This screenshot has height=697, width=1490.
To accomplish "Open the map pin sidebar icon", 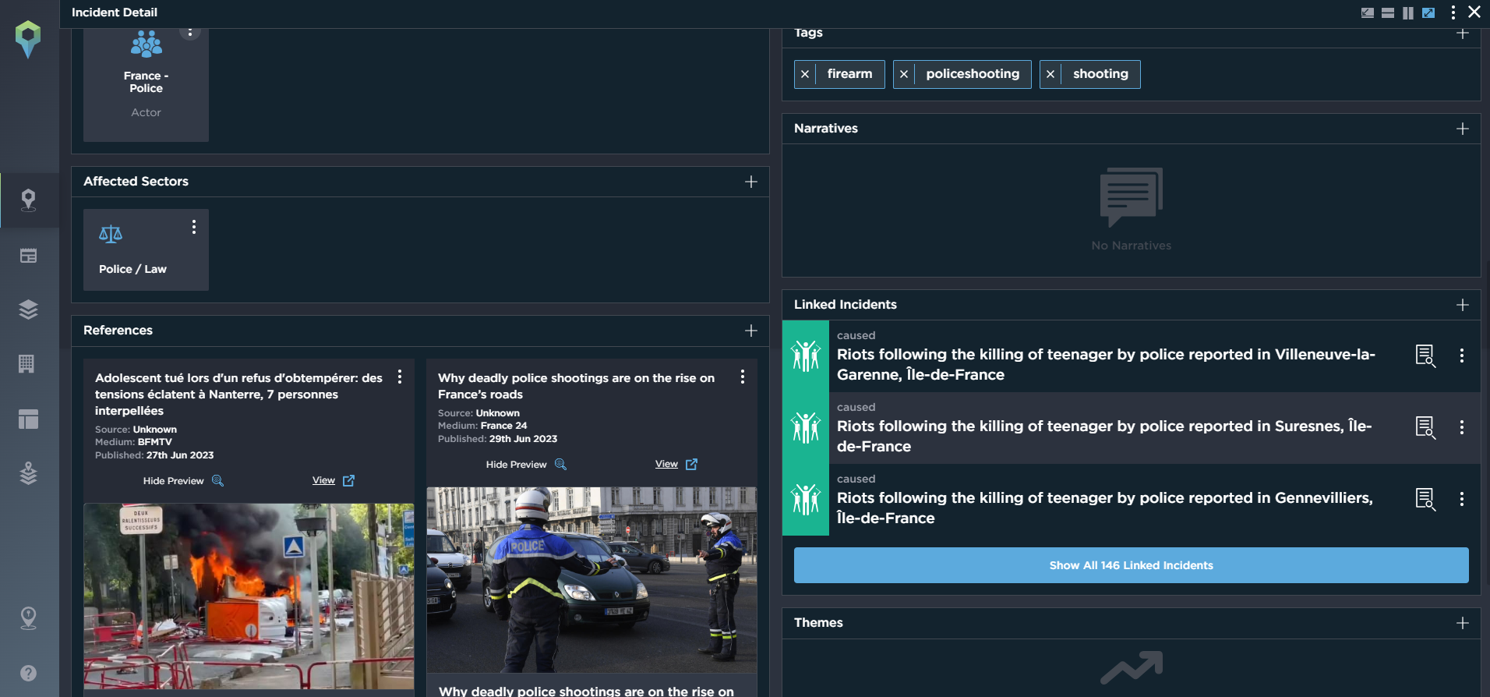I will pyautogui.click(x=28, y=200).
